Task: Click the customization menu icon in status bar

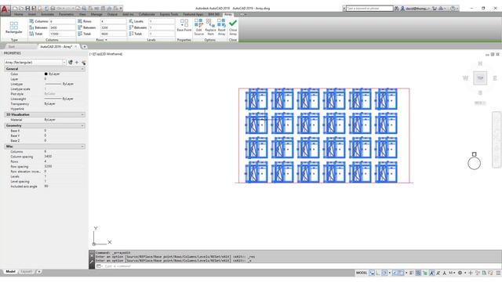Action: tap(498, 273)
